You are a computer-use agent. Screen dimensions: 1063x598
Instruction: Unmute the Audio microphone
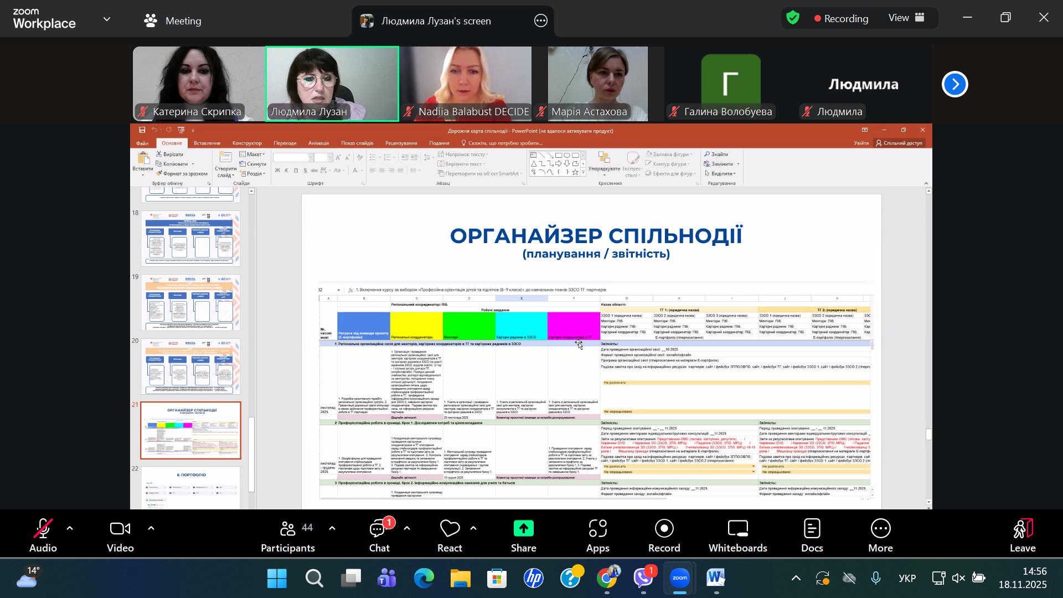(x=43, y=530)
